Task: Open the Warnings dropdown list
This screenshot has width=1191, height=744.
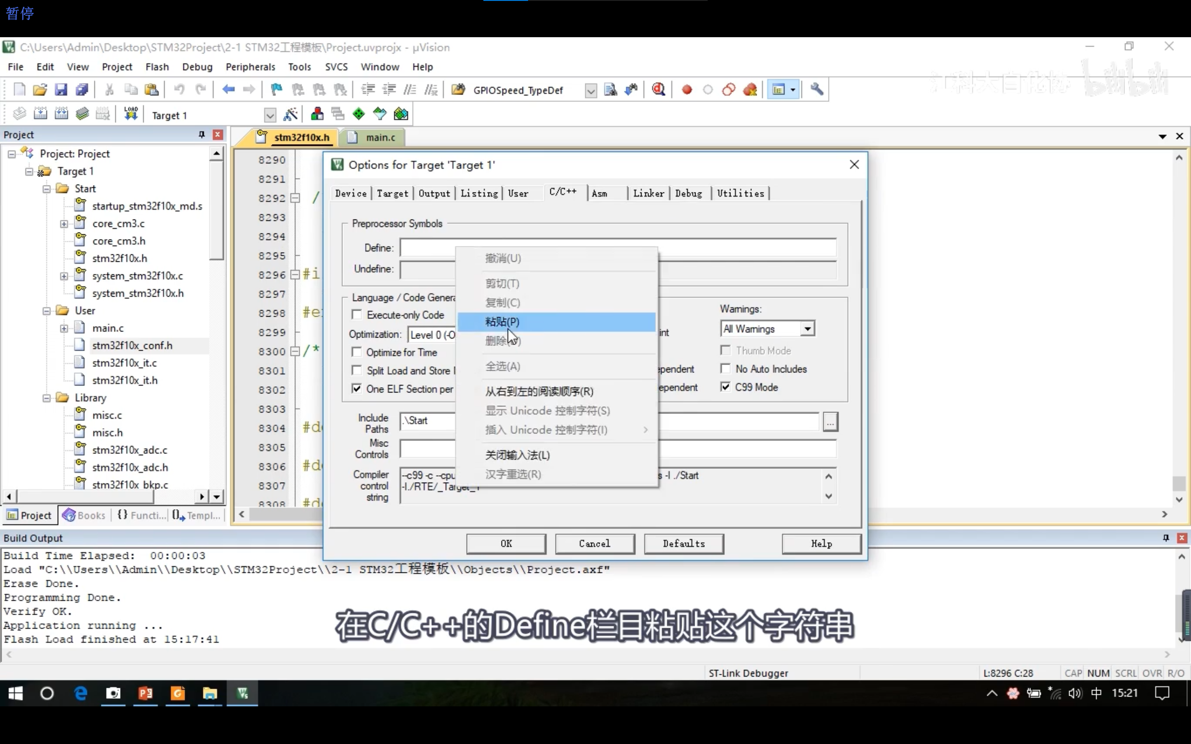Action: point(807,329)
